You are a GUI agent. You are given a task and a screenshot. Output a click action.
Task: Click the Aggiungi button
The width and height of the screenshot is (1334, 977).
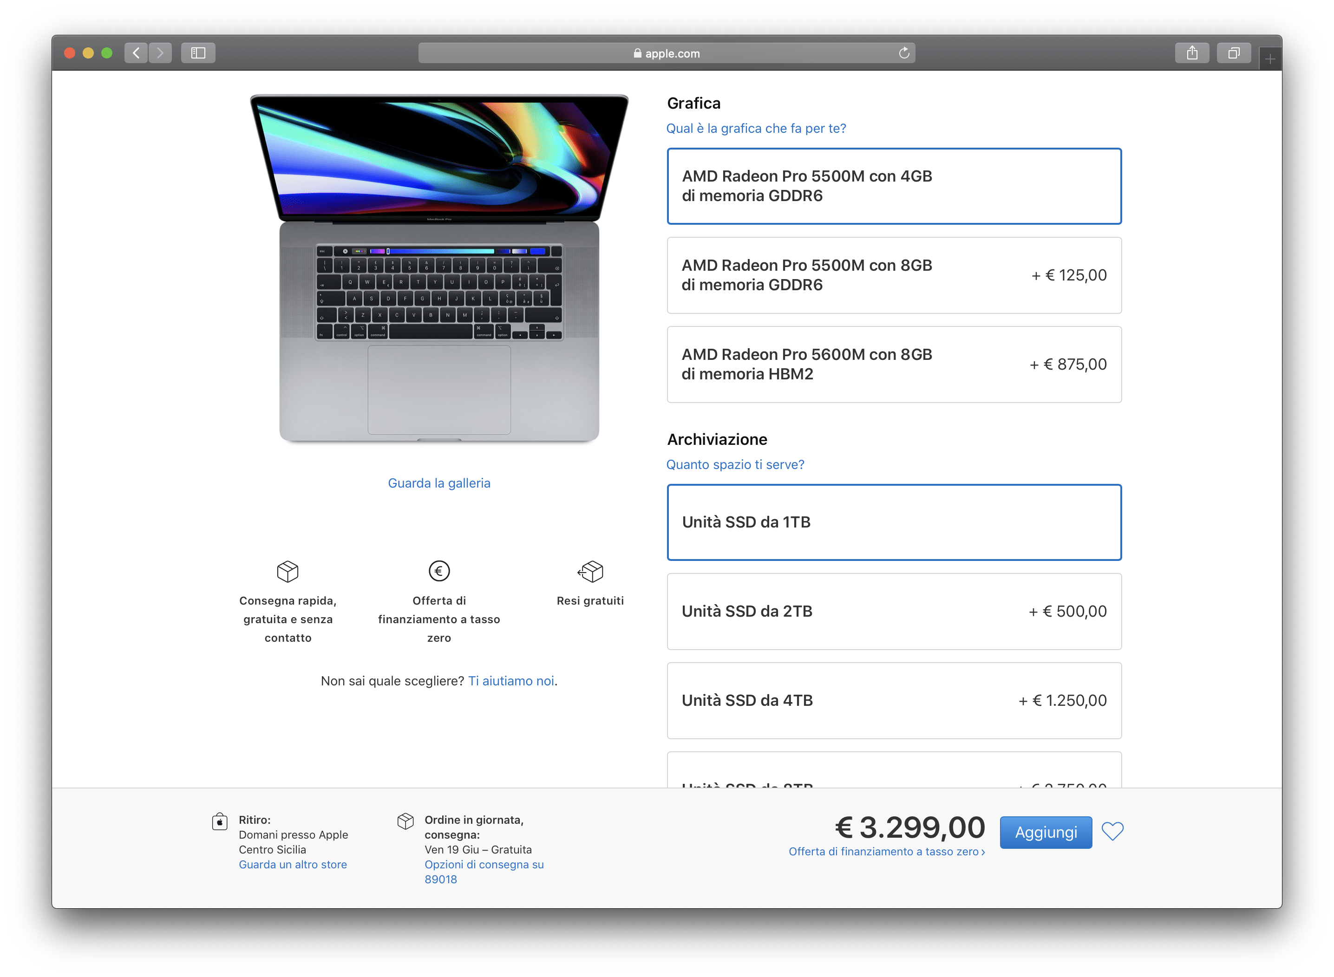(1045, 832)
